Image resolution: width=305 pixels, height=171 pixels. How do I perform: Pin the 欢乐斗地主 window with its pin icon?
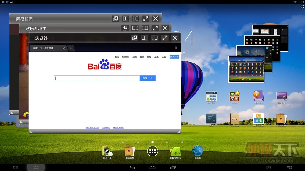(x=125, y=28)
